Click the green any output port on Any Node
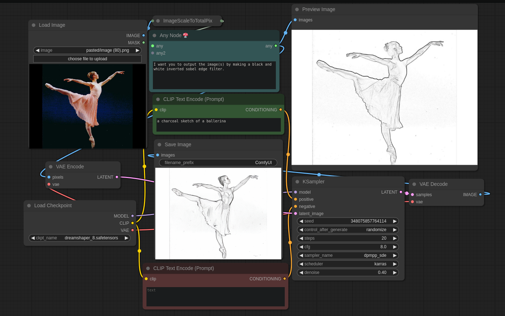The image size is (505, 316). [275, 46]
